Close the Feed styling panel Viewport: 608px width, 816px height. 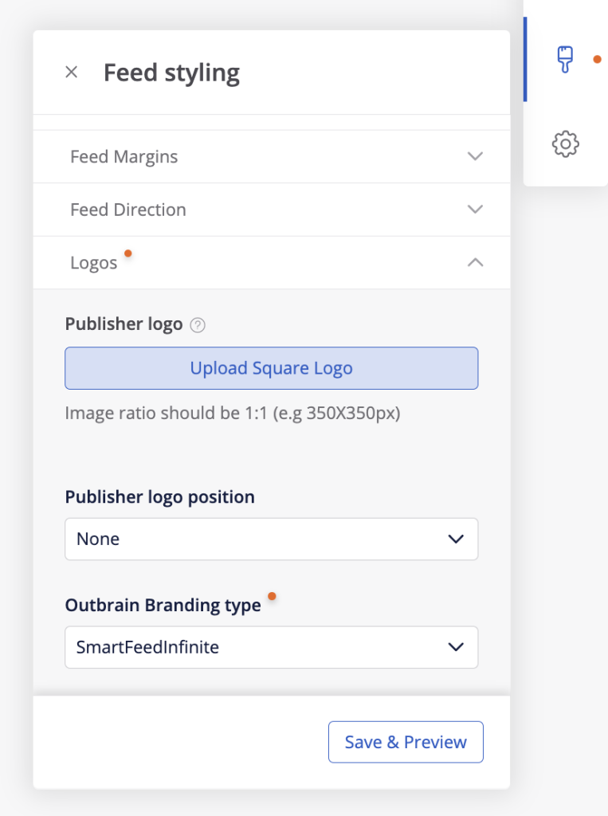(71, 72)
